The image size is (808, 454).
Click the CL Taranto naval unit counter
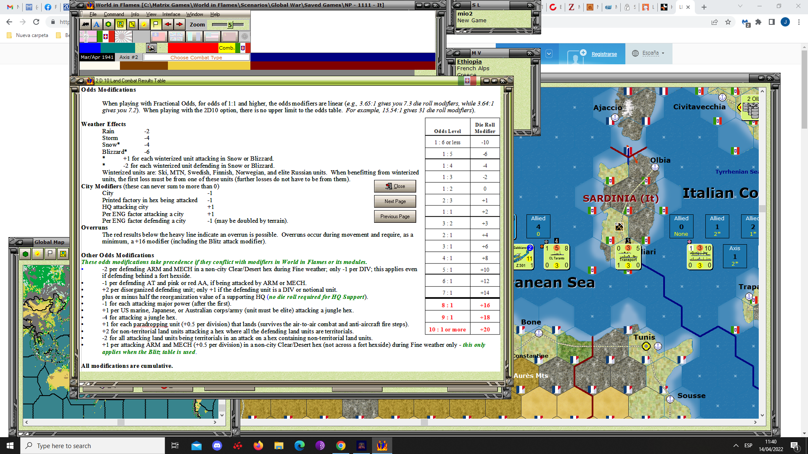(x=557, y=257)
